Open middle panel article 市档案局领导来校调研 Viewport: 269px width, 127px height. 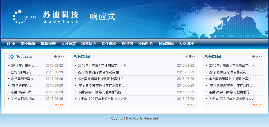coord(102,79)
